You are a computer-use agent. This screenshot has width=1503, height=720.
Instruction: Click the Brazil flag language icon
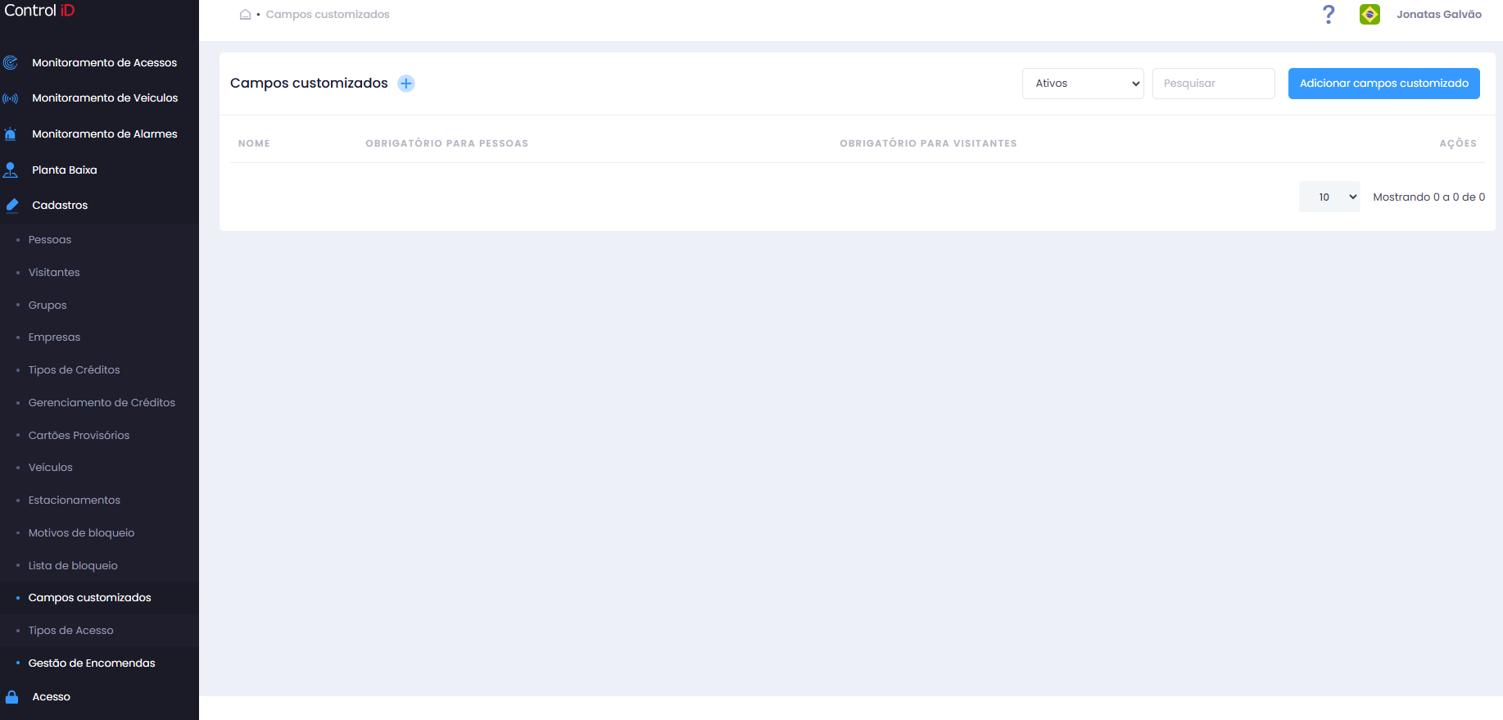click(1369, 14)
